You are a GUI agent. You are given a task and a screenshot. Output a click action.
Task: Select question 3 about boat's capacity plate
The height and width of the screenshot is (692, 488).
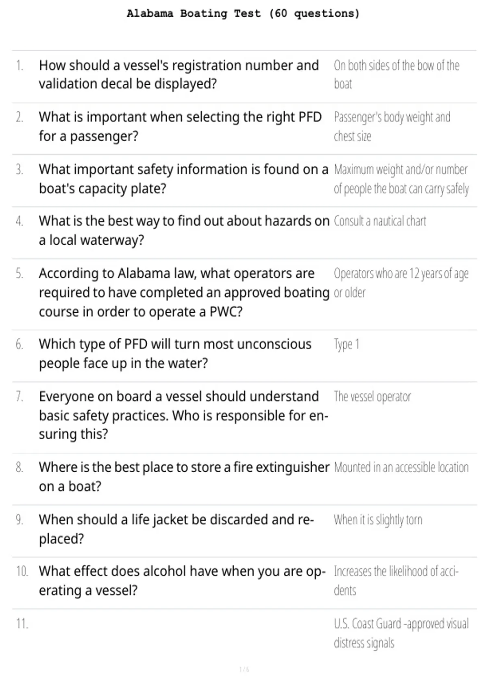[183, 179]
